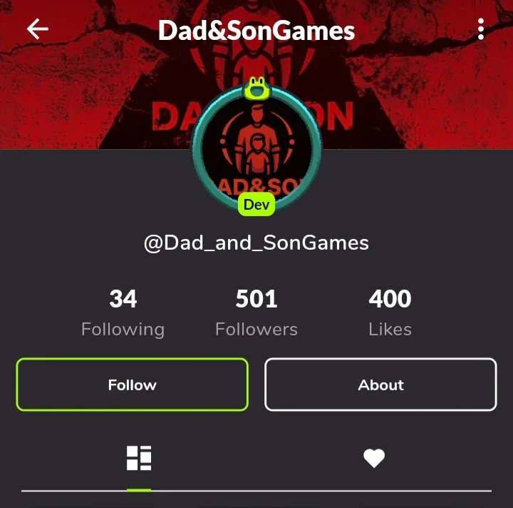This screenshot has width=513, height=508.
Task: Go back using the arrow icon
Action: (x=37, y=29)
